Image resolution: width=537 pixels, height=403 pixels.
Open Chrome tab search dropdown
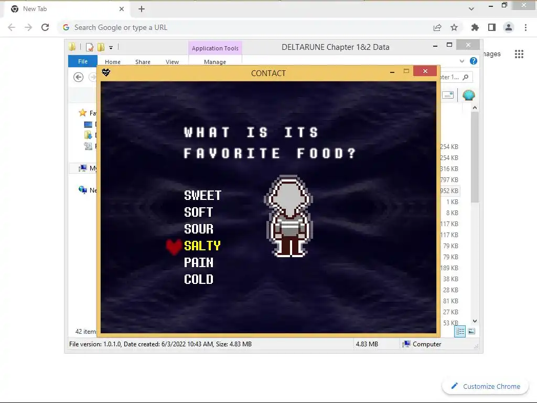click(x=471, y=9)
